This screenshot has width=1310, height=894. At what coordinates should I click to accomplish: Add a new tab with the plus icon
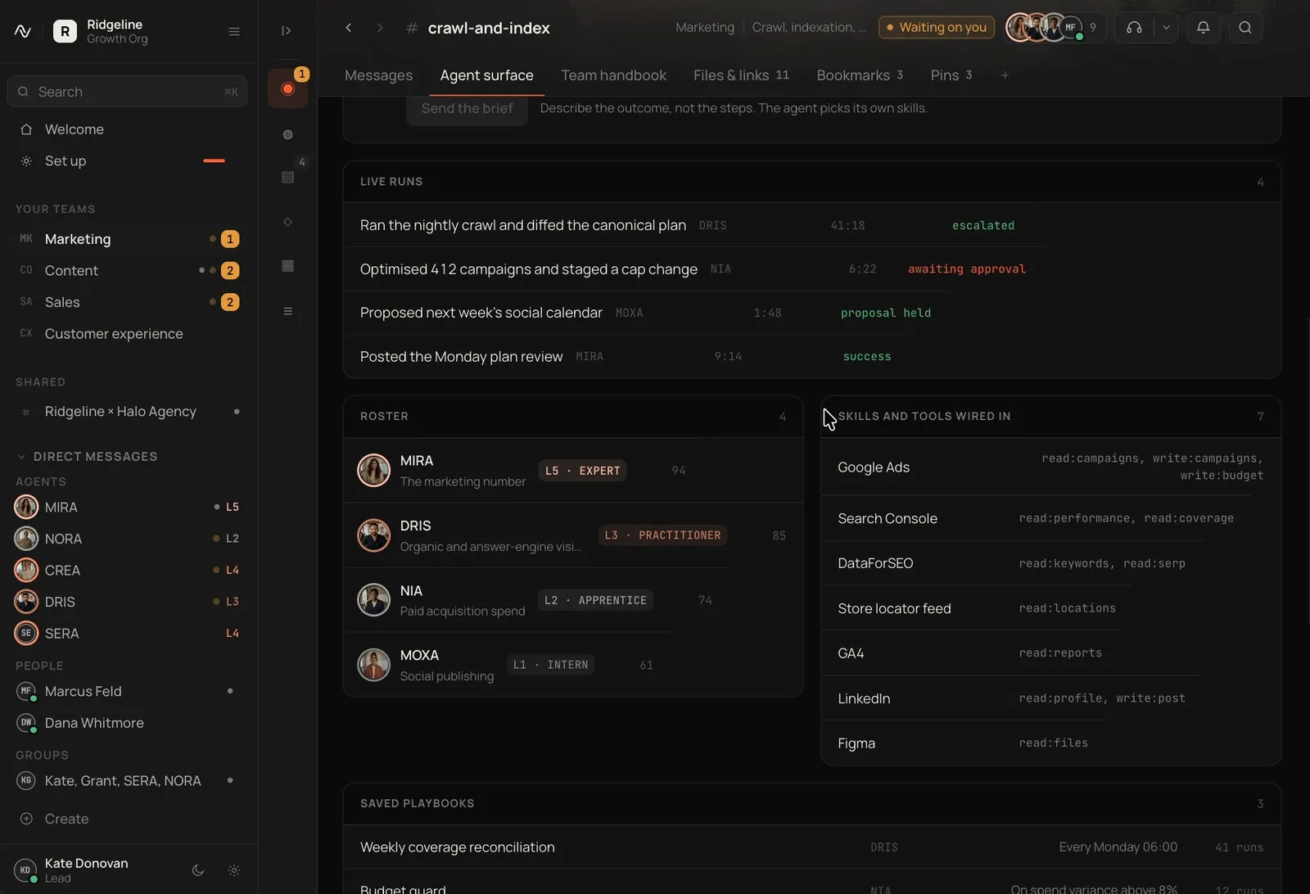click(1005, 75)
